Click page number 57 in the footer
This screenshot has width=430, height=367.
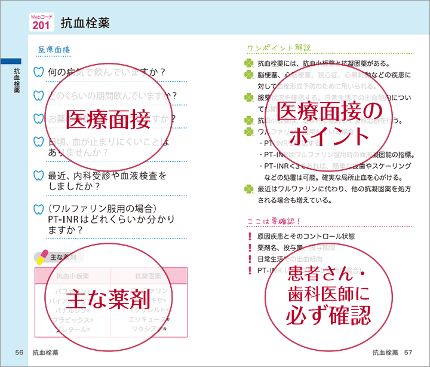click(408, 353)
